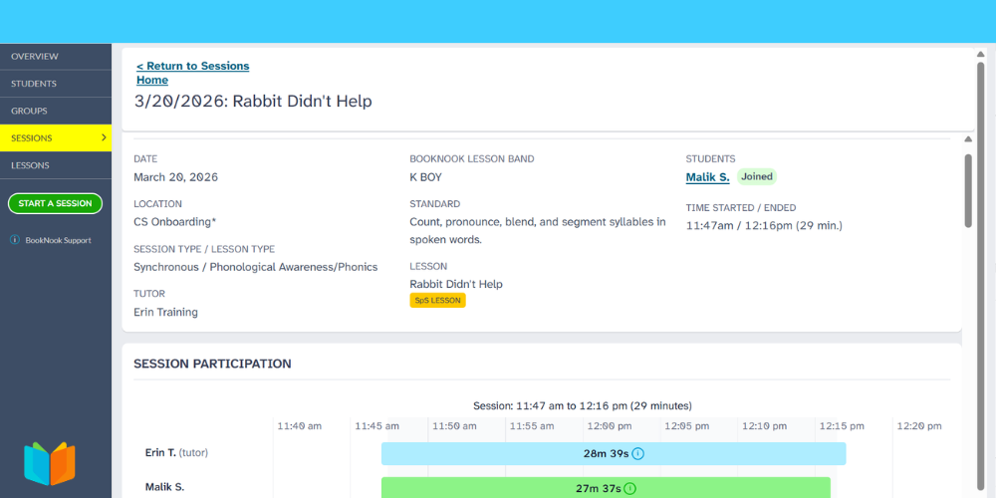The width and height of the screenshot is (996, 498).
Task: Click the Sessions menu chevron arrow
Action: (105, 137)
